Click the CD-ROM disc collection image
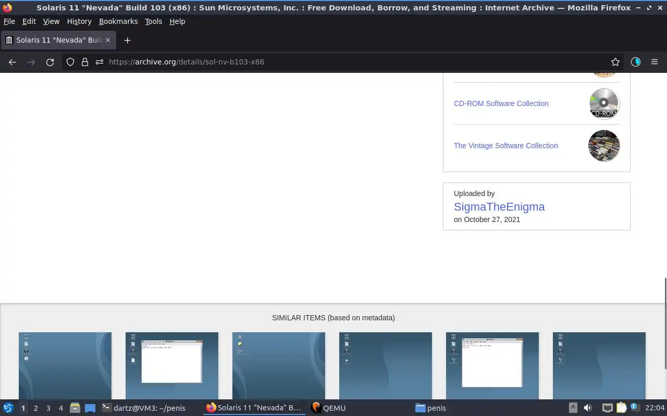The image size is (667, 416). [604, 103]
